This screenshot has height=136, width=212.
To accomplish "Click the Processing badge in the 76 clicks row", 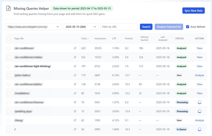I will (182, 102).
